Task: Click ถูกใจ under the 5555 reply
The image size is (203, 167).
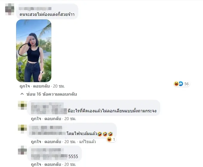Action: pos(36,164)
